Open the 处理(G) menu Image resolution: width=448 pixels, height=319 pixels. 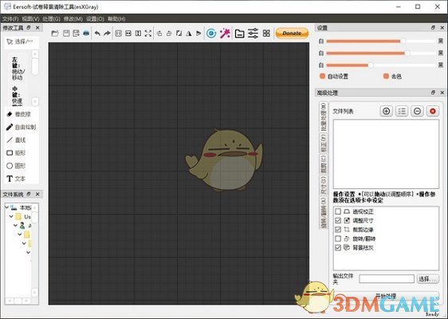[52, 19]
